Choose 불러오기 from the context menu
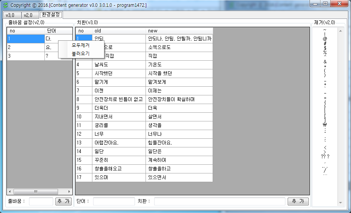The image size is (351, 213). (81, 54)
